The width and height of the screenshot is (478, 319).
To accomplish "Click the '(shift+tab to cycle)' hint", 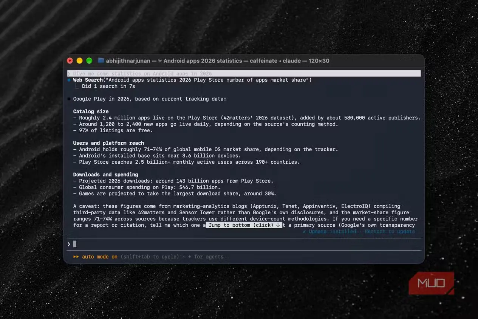I will 150,257.
